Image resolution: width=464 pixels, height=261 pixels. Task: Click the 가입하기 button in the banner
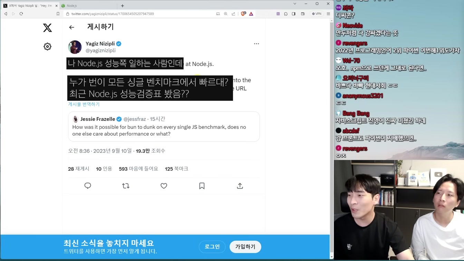tap(245, 247)
